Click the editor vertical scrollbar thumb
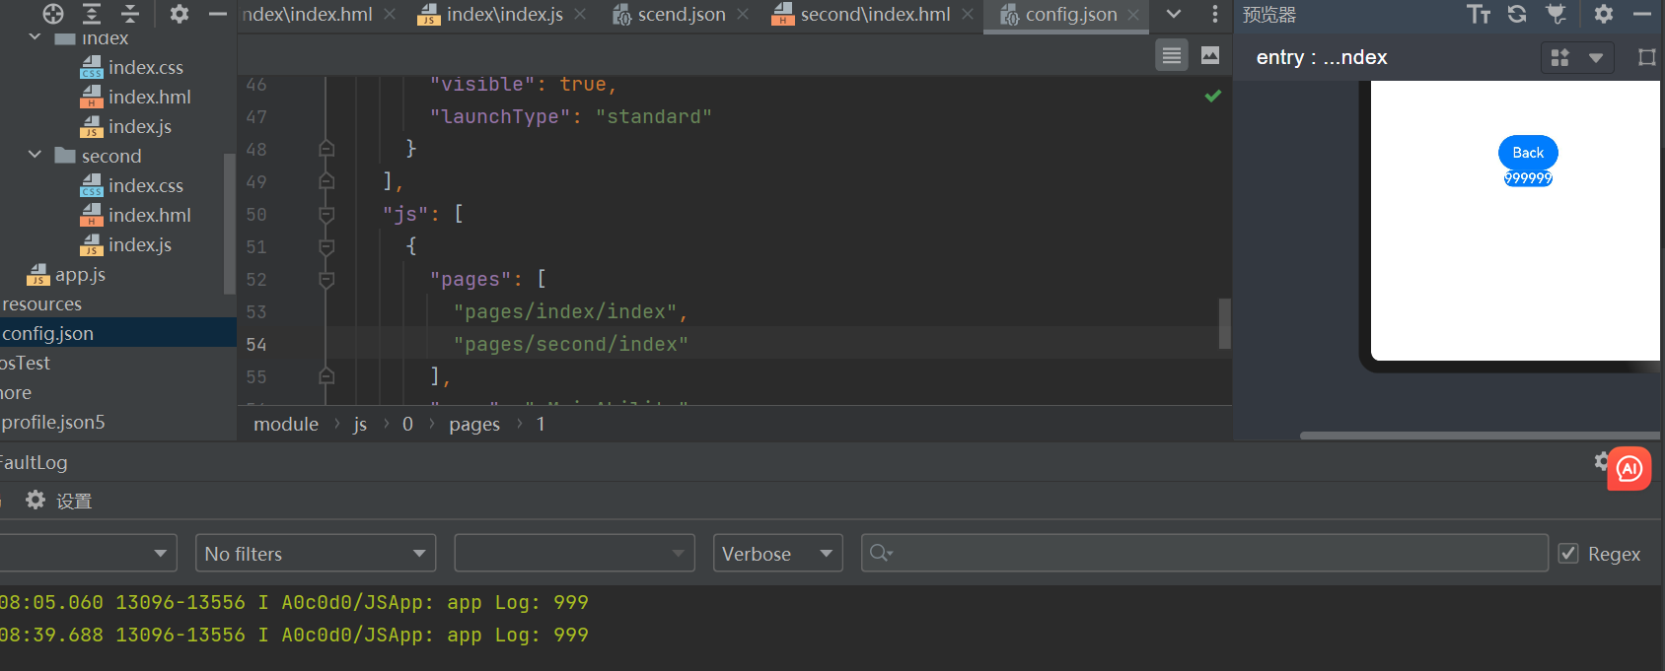 (1225, 324)
